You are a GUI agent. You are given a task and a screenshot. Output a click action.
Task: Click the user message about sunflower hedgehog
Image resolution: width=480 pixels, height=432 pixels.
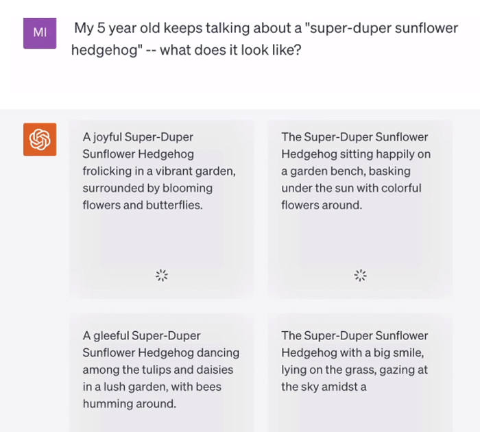tap(265, 39)
